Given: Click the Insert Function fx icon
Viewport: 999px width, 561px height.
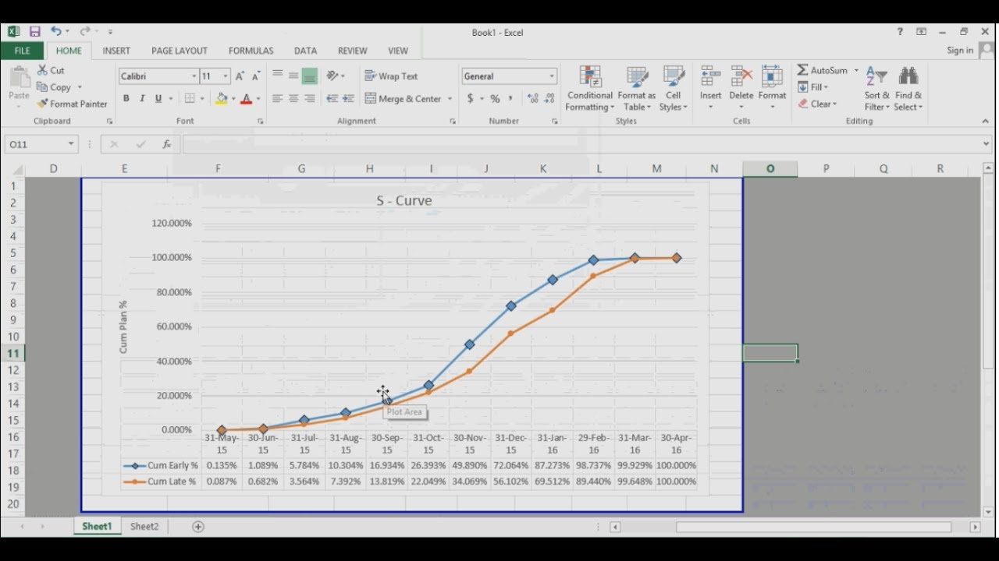Looking at the screenshot, I should click(166, 144).
